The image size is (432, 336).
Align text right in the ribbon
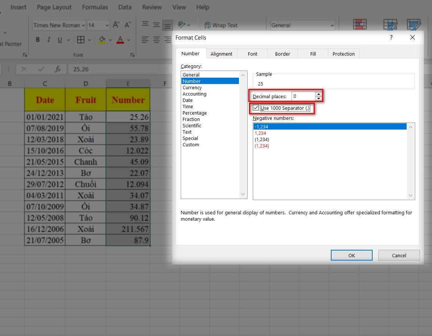pyautogui.click(x=168, y=40)
